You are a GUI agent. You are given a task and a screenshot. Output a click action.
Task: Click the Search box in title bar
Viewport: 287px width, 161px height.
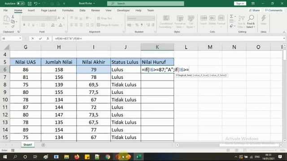tap(145, 4)
